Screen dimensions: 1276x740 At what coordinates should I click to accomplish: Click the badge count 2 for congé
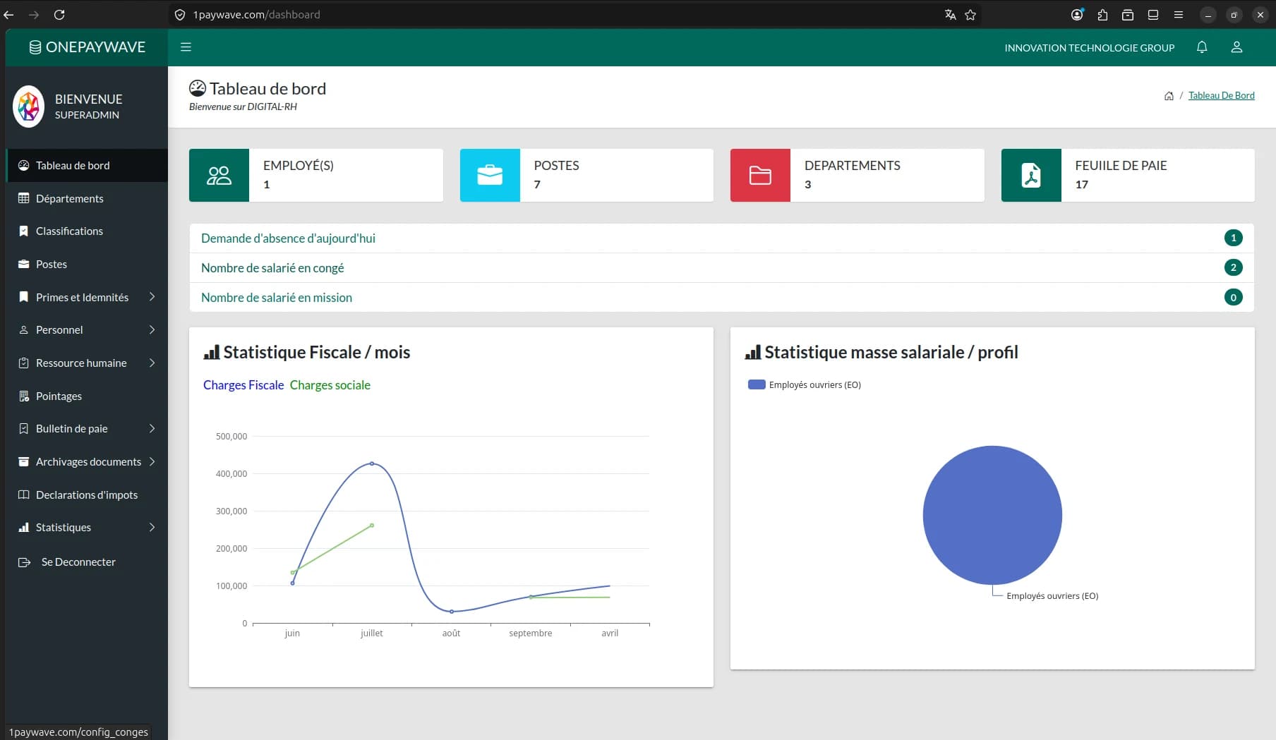[x=1233, y=267]
